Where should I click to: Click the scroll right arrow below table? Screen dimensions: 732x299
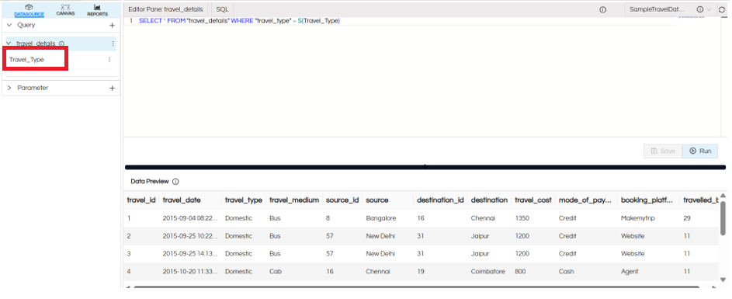(x=714, y=287)
